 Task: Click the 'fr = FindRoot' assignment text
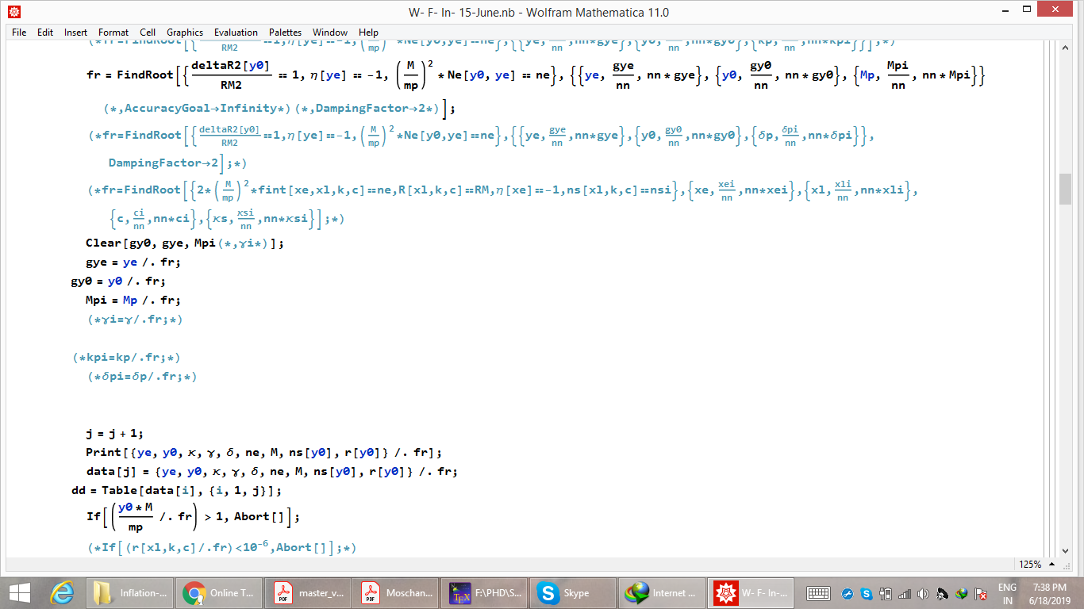point(129,75)
